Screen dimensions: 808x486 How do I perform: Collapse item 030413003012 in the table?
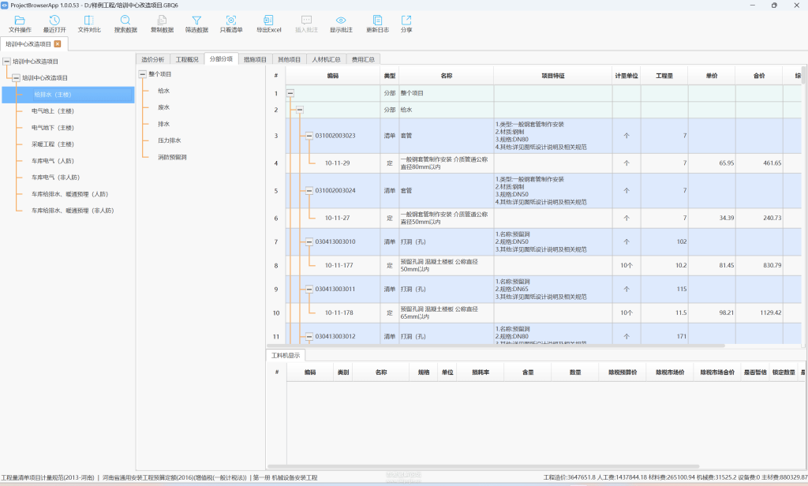pyautogui.click(x=309, y=337)
